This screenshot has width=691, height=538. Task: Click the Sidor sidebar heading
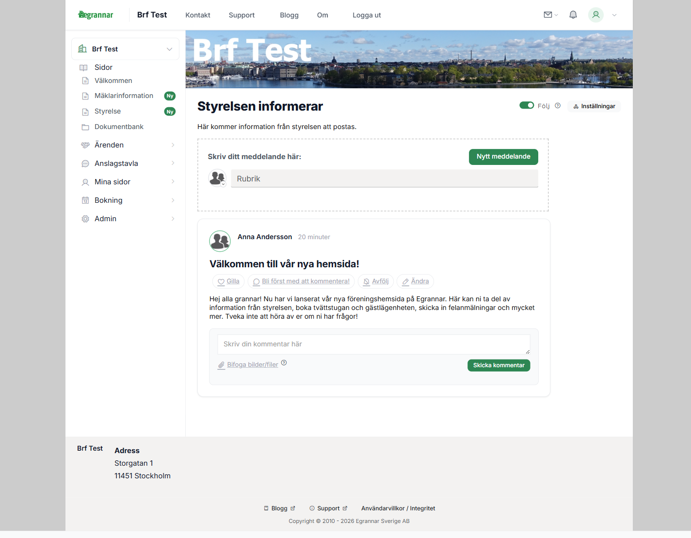click(x=103, y=67)
